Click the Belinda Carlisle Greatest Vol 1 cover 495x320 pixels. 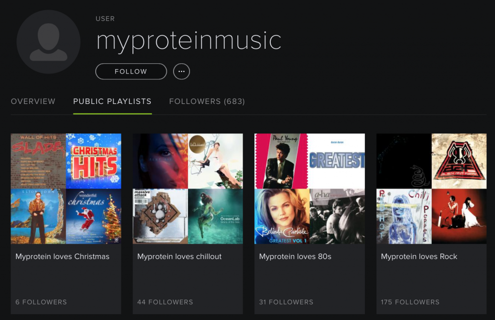pos(282,216)
